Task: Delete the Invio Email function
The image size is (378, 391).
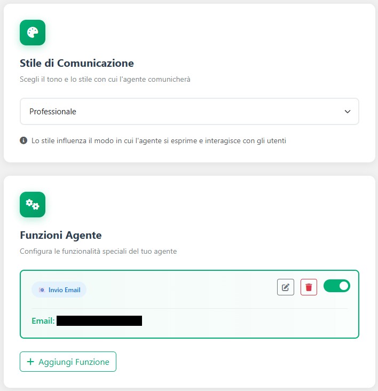Action: click(x=309, y=287)
